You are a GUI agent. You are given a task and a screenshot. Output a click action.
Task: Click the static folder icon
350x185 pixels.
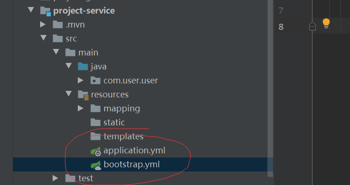[x=96, y=122]
